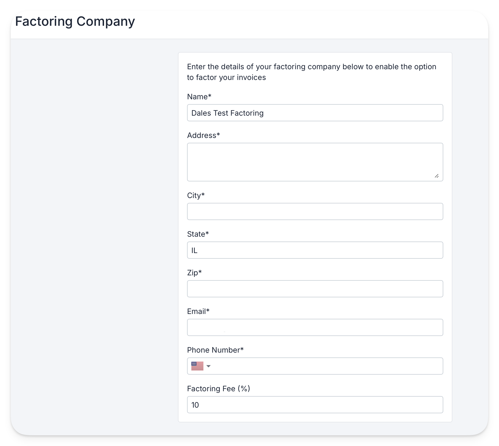Click the State* label text

198,234
